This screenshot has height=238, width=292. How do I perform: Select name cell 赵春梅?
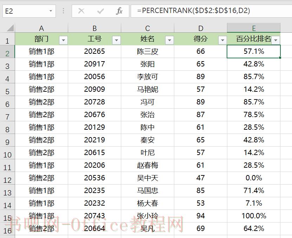click(148, 166)
